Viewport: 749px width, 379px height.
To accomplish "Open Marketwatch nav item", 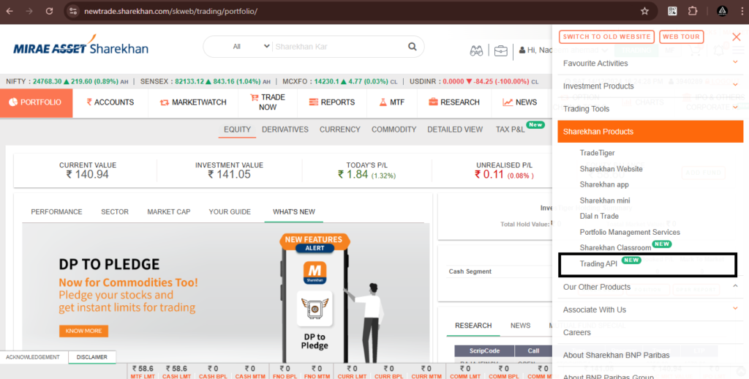I will point(193,102).
